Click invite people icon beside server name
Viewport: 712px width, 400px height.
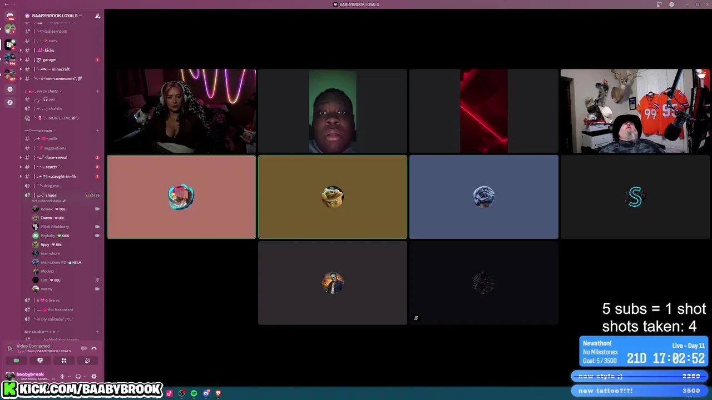97,16
